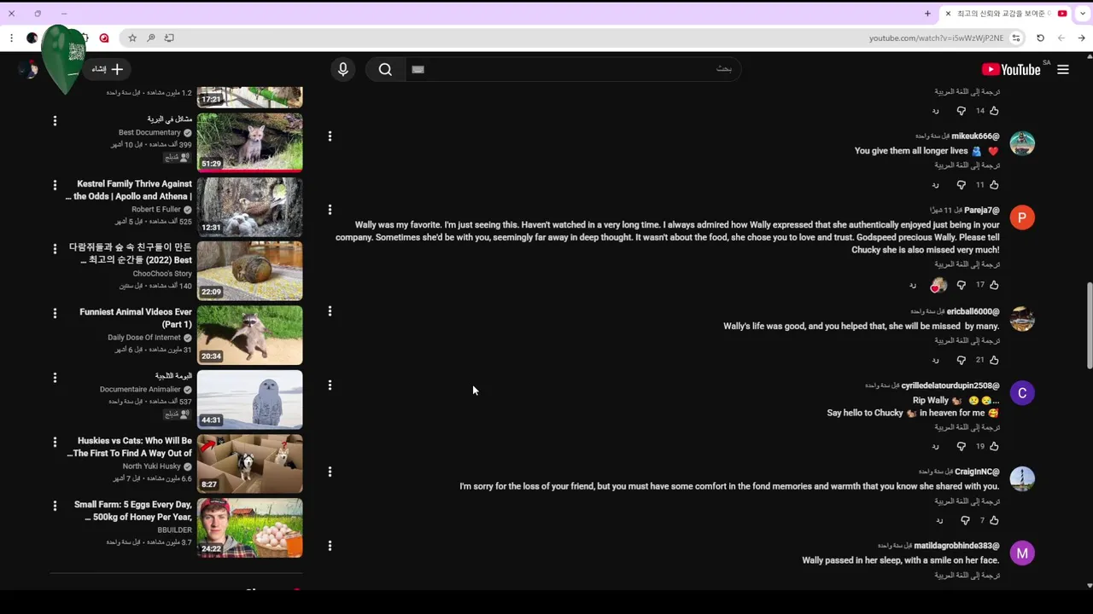This screenshot has width=1093, height=614.
Task: Open options for Funniest Animal Videos Ever video
Action: [x=55, y=313]
